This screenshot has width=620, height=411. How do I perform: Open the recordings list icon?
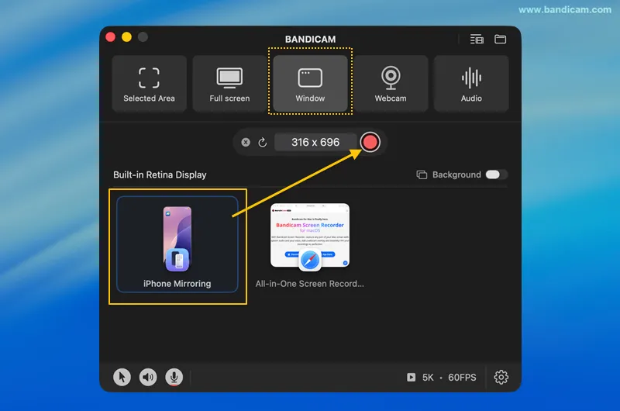click(x=477, y=40)
